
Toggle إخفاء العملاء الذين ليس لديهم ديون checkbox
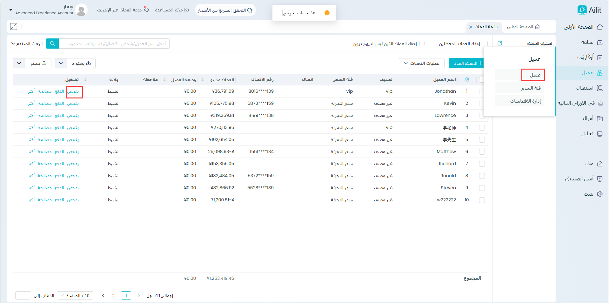coord(422,44)
